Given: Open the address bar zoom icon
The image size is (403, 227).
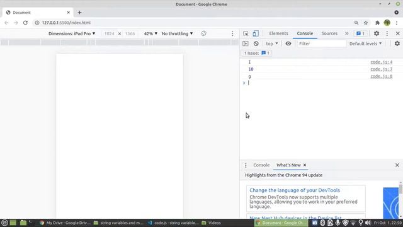Looking at the screenshot, I should (356, 23).
